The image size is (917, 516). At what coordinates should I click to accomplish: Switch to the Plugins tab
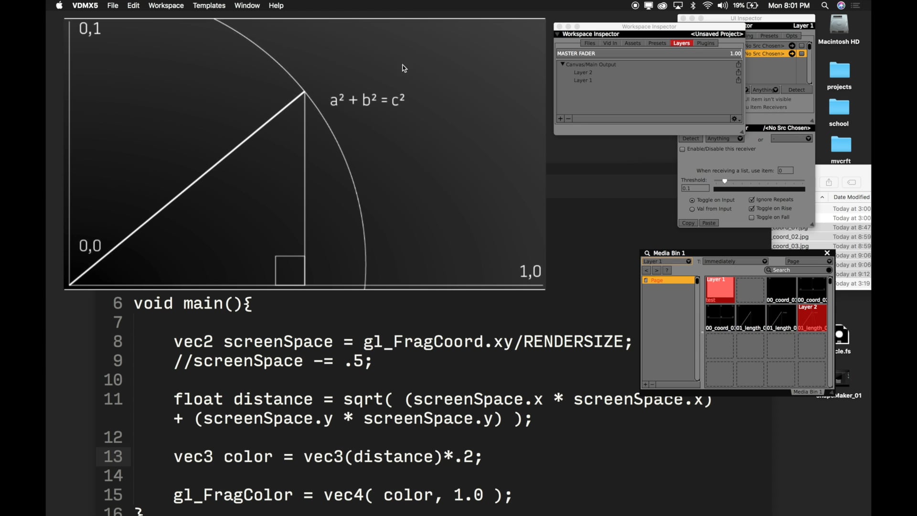point(705,43)
